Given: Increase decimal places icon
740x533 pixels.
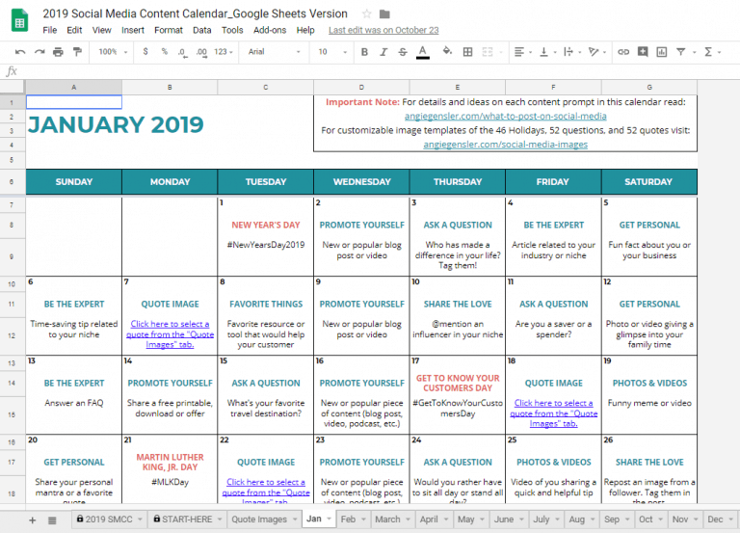Looking at the screenshot, I should click(201, 52).
